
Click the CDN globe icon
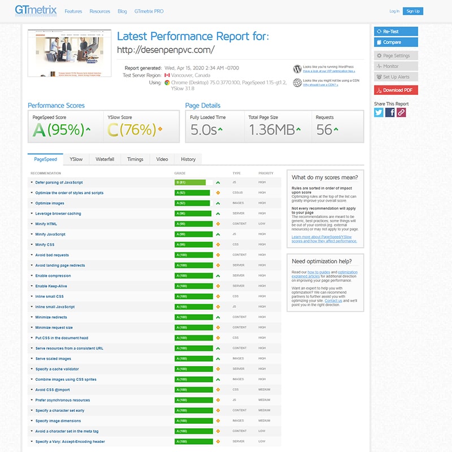[297, 82]
